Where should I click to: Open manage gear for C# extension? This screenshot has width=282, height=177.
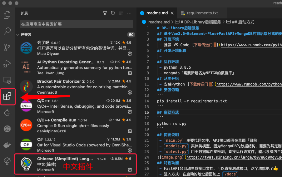pos(130,150)
